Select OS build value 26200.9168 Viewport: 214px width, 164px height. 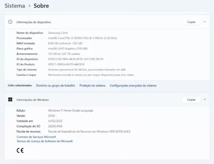pyautogui.click(x=55, y=126)
